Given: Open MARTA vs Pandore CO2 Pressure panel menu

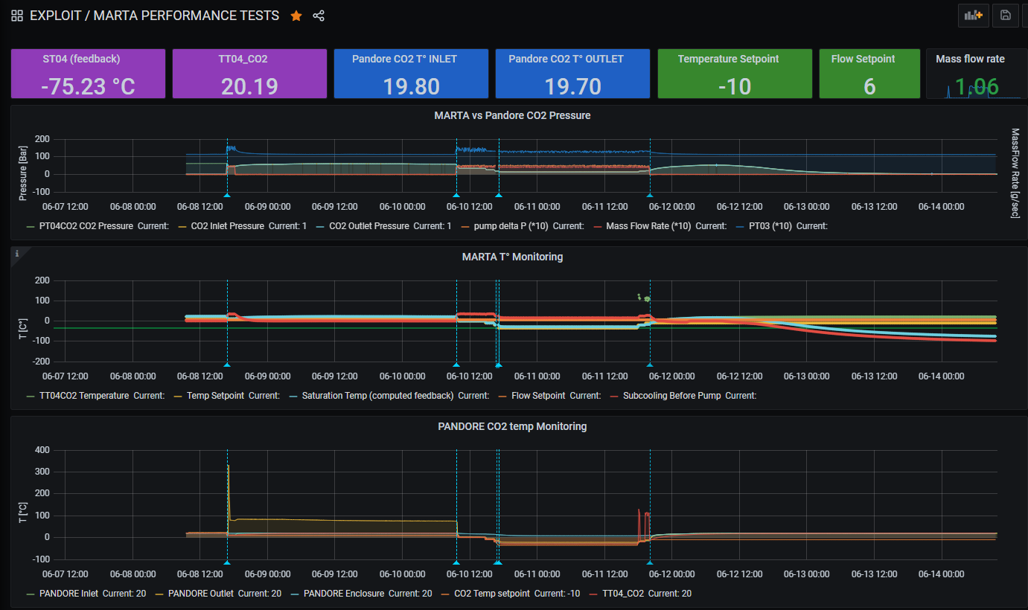Looking at the screenshot, I should pyautogui.click(x=512, y=115).
